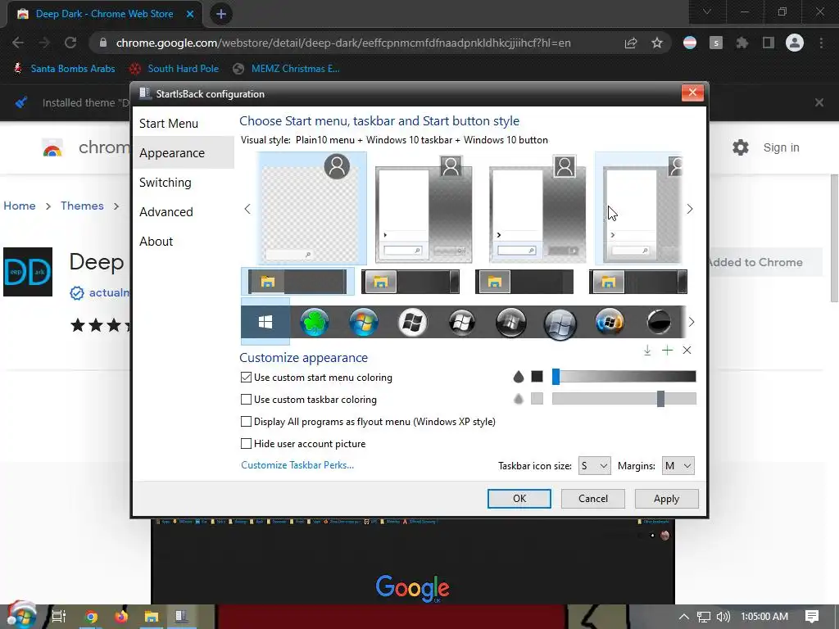Add custom start button with plus icon
The image size is (839, 629).
coord(667,351)
